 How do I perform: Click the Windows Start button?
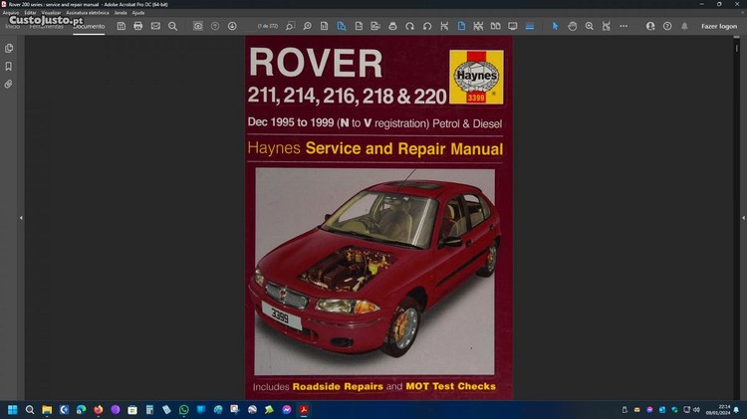(13, 409)
